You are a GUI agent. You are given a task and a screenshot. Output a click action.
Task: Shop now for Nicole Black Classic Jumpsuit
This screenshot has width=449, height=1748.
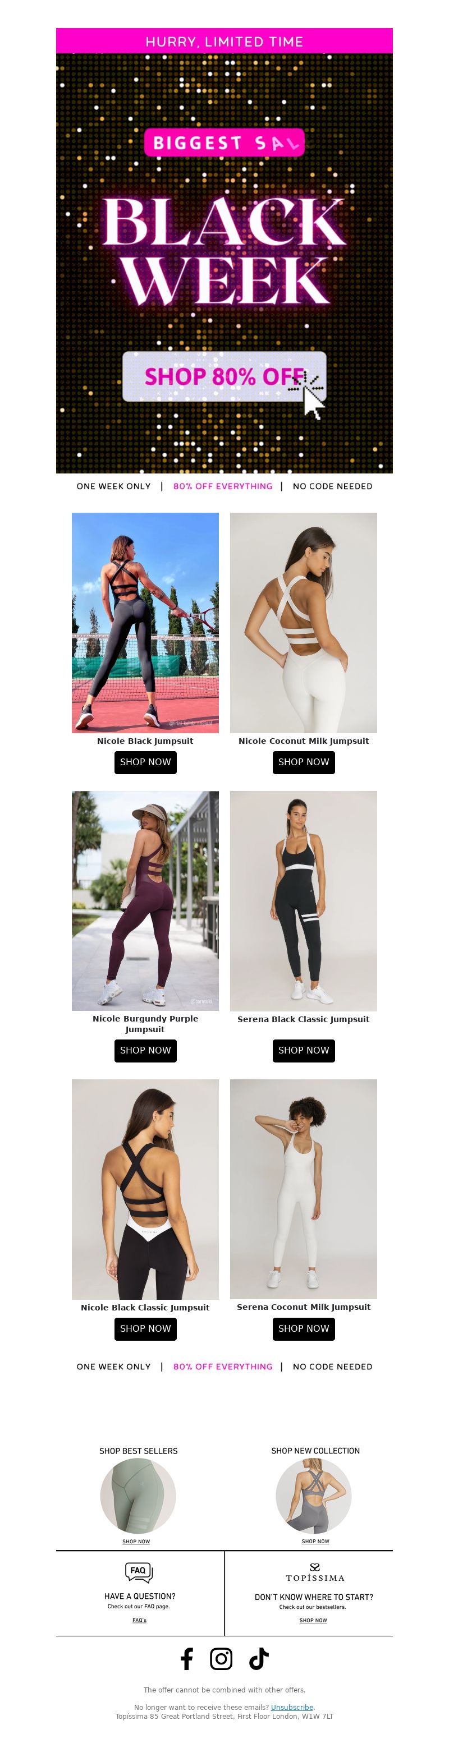pyautogui.click(x=145, y=1328)
